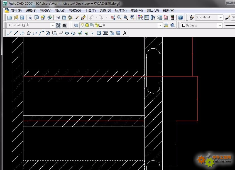Click layer 0 color square

[x=101, y=26]
